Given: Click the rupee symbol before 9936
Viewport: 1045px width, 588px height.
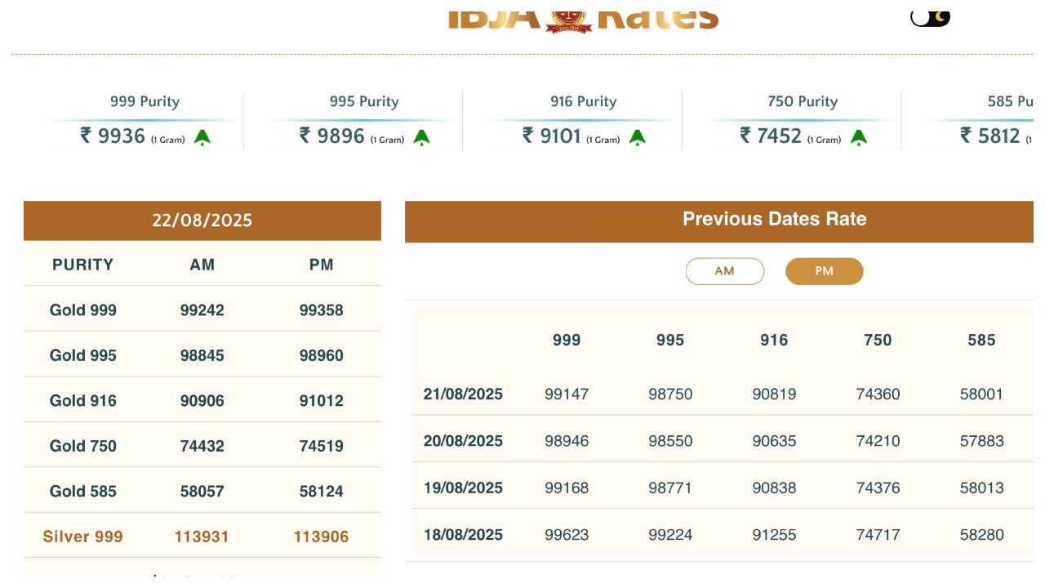Looking at the screenshot, I should pos(86,136).
